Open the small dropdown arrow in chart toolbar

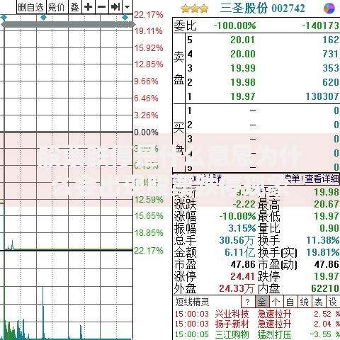tap(127, 7)
